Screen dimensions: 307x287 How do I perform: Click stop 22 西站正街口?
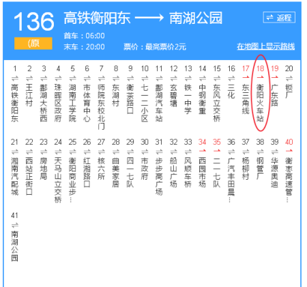point(29,176)
